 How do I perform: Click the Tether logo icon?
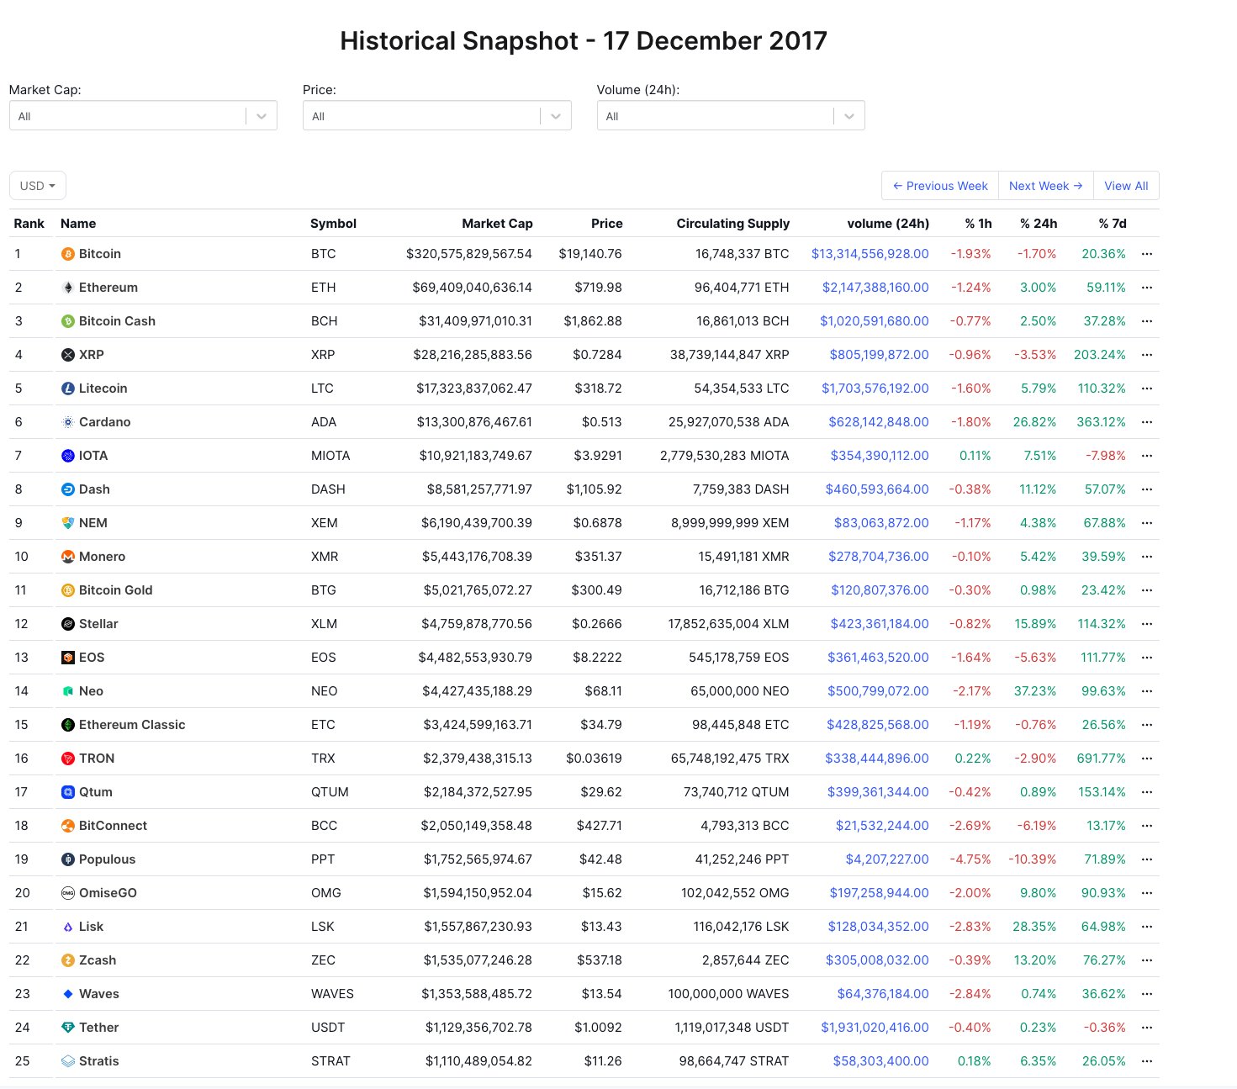tap(68, 1028)
